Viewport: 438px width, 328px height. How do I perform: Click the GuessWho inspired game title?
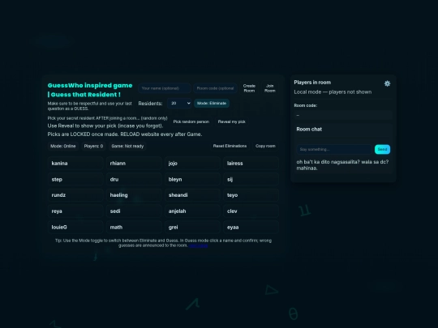(90, 90)
